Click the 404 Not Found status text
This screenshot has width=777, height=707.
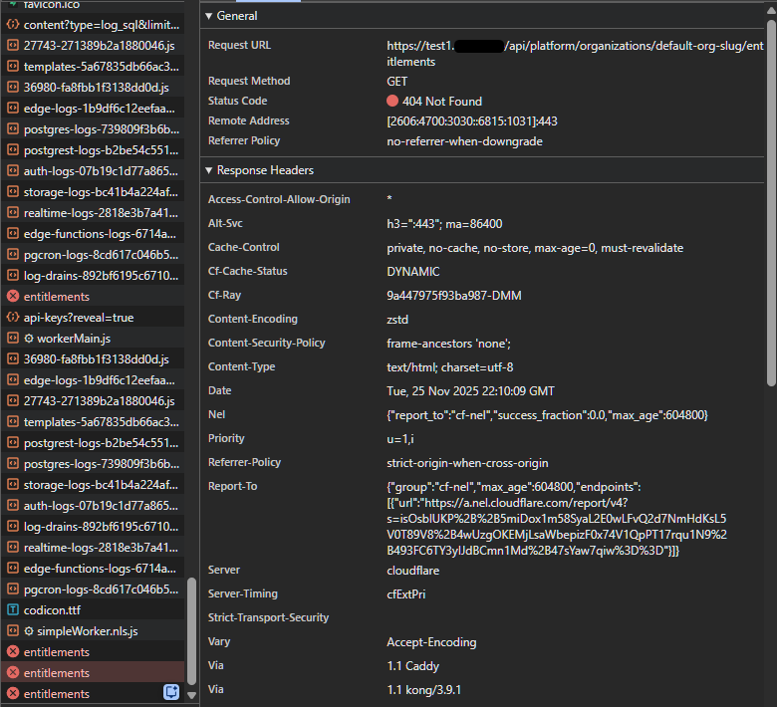[442, 102]
